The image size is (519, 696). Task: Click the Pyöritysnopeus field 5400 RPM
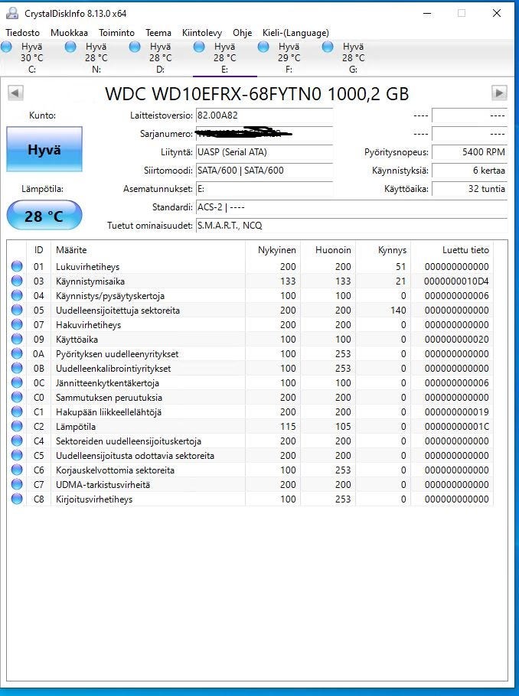pos(469,152)
